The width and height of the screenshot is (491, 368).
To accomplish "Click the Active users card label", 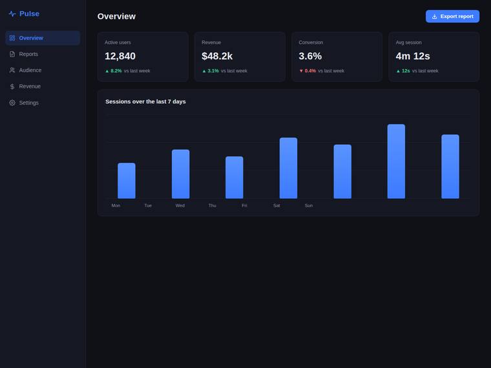I will pos(118,42).
